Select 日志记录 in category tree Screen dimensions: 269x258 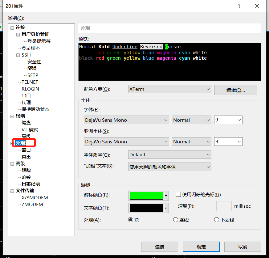(x=31, y=184)
